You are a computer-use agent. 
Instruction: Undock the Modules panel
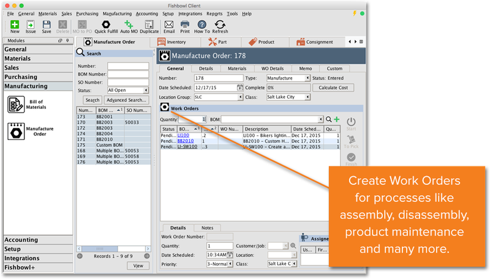click(x=60, y=40)
